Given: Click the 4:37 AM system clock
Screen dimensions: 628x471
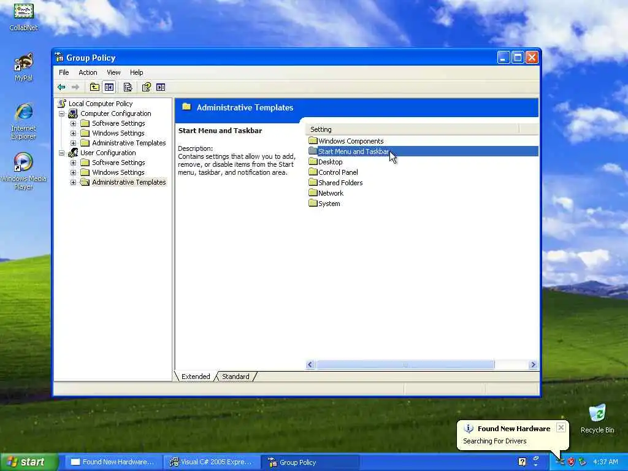Looking at the screenshot, I should point(605,462).
